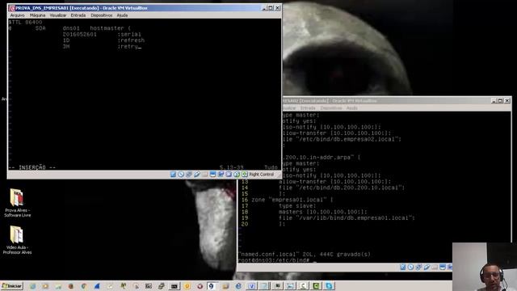Viewport: 517px width, 291px height.
Task: Open the Visualizar menu in EMPRESA01 window
Action: click(x=57, y=15)
